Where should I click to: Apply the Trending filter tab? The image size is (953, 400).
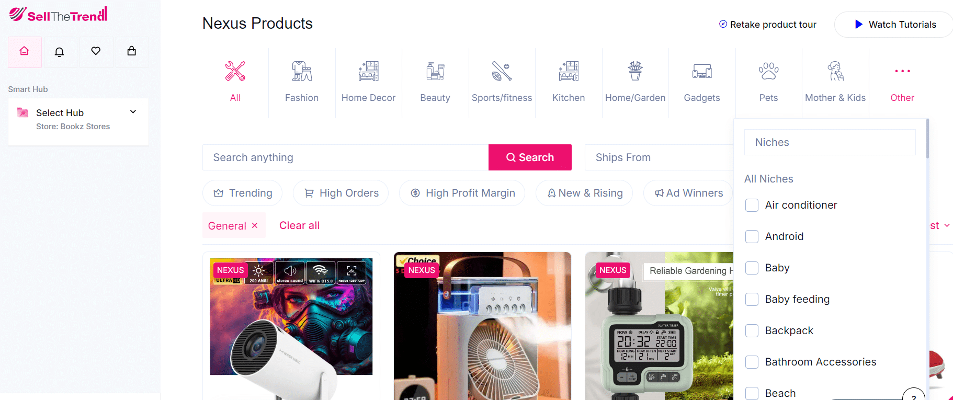click(x=243, y=193)
